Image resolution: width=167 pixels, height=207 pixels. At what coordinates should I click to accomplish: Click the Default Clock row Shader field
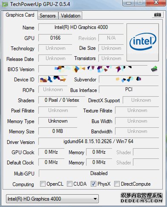click(x=146, y=162)
